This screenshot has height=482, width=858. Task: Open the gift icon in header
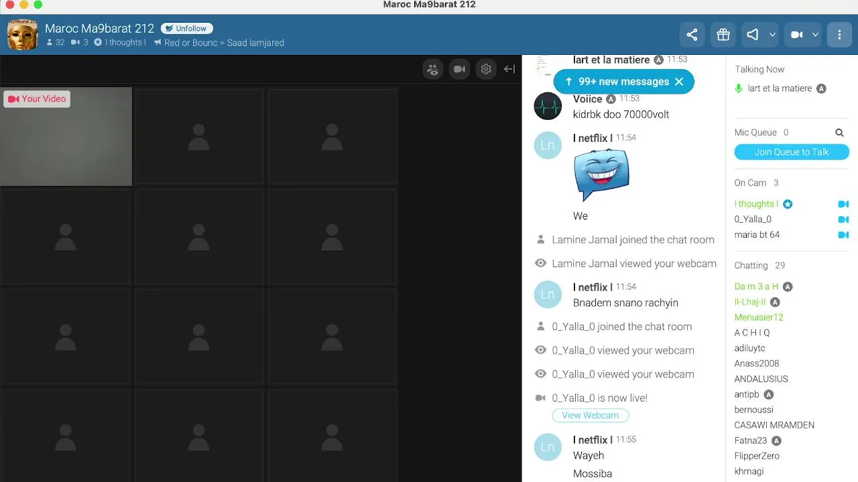coord(723,35)
